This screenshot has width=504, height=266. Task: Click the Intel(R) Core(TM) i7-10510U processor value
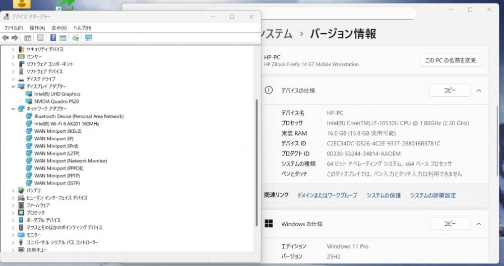(x=398, y=123)
